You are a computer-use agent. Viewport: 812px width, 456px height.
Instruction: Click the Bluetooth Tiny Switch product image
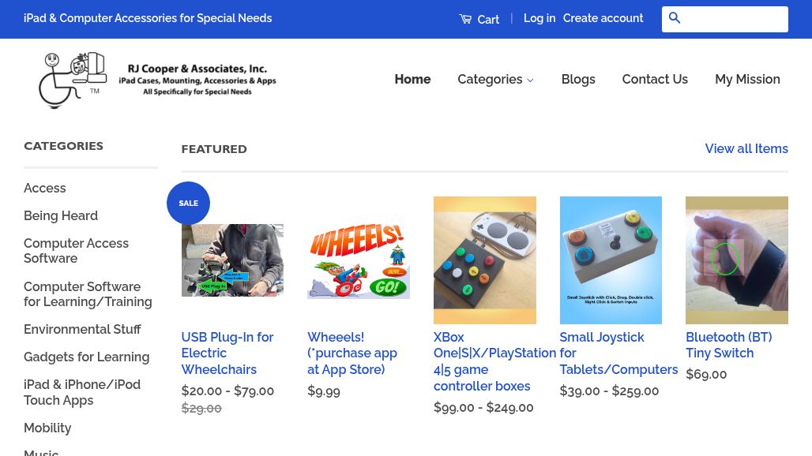[x=736, y=260]
